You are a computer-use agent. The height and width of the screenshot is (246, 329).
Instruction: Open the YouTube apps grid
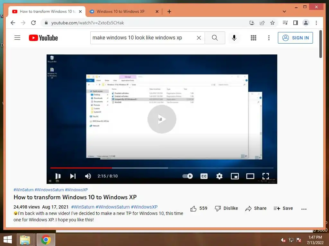[x=253, y=38]
